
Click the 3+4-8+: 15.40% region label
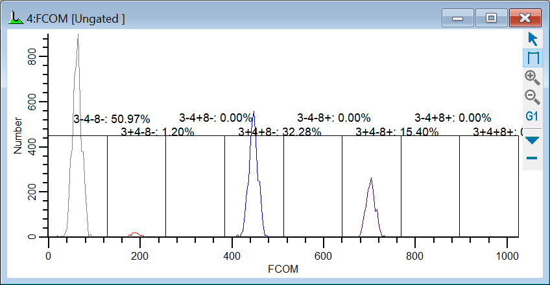(x=397, y=132)
